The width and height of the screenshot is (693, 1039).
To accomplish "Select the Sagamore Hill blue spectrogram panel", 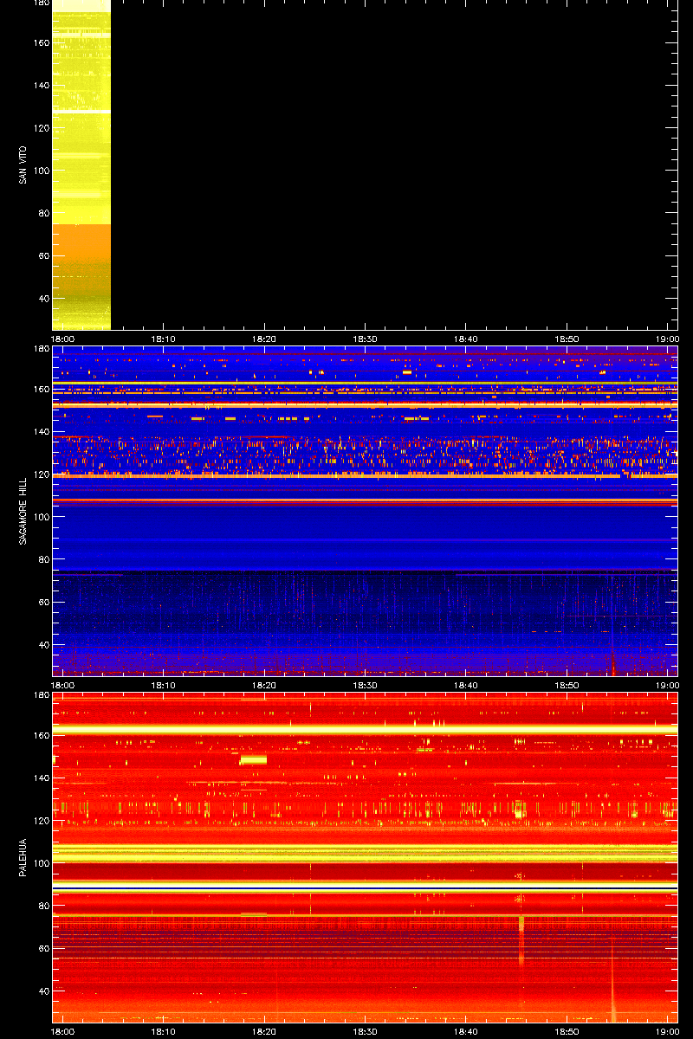I will tap(365, 511).
